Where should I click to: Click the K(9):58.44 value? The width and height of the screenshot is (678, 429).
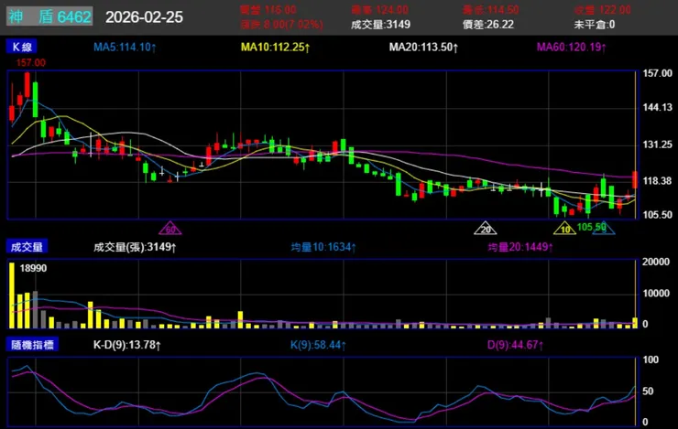tap(318, 345)
